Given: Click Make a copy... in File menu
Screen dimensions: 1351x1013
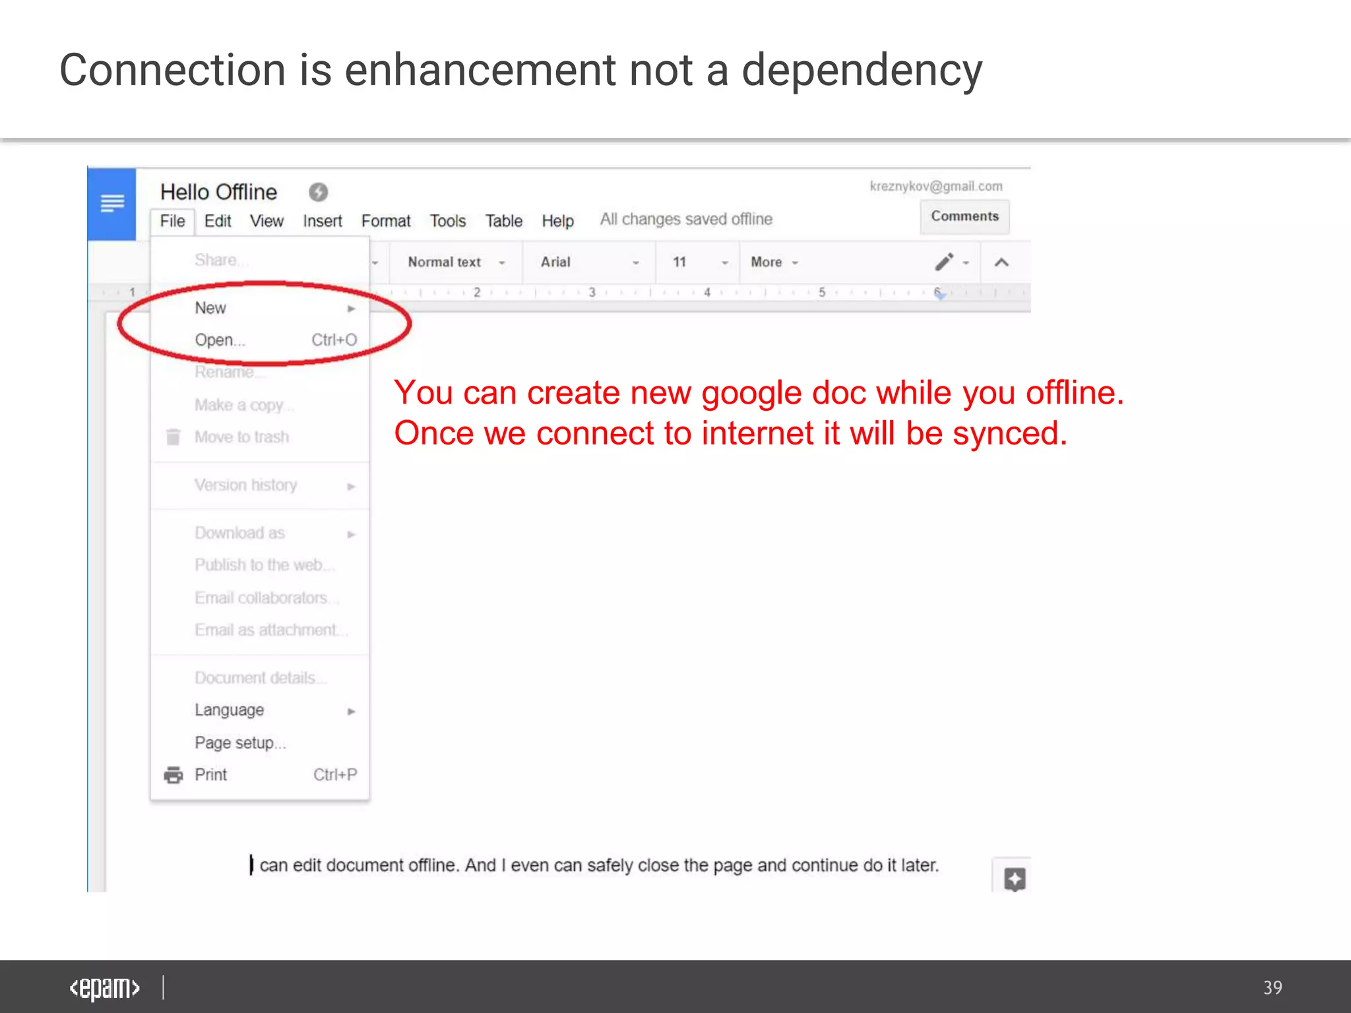Looking at the screenshot, I should [260, 404].
